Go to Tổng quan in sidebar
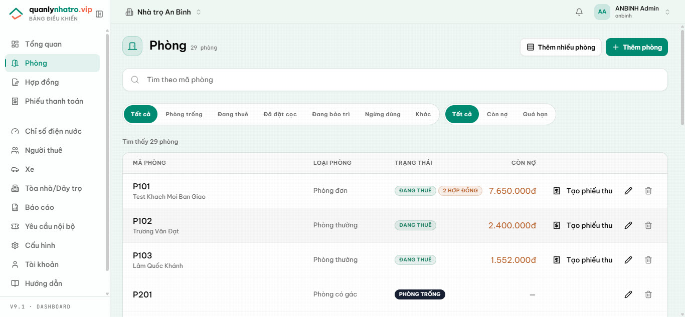685x317 pixels. pyautogui.click(x=53, y=44)
